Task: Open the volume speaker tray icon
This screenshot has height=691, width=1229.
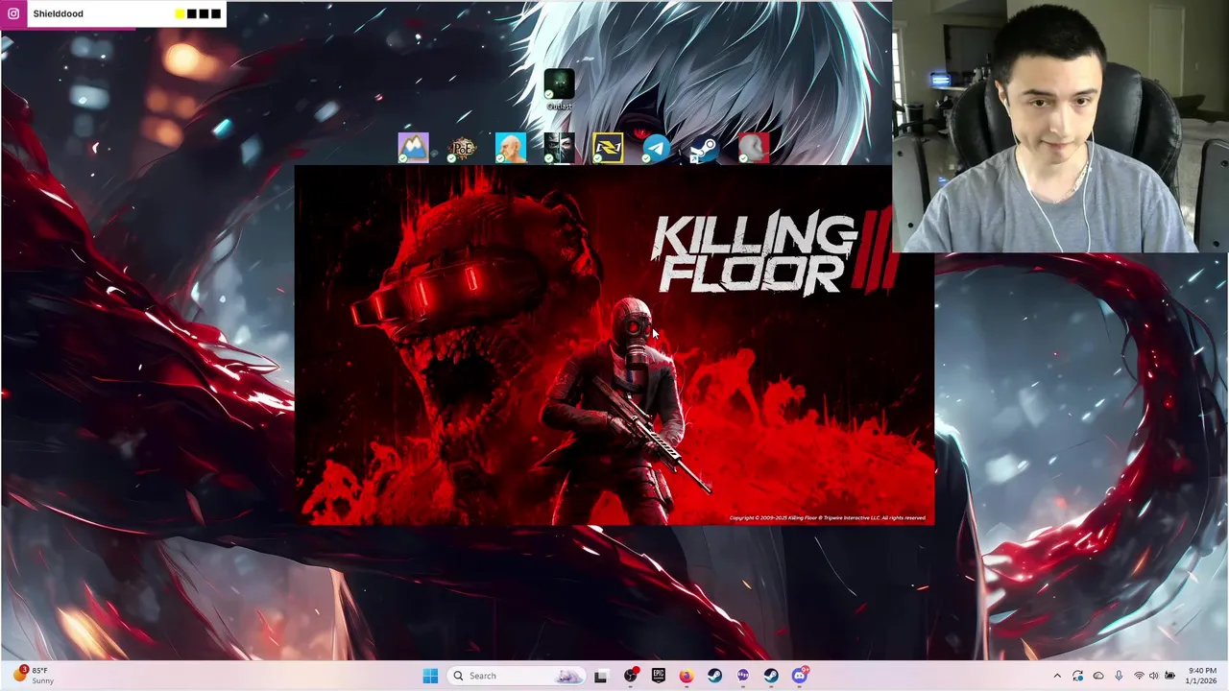Action: point(1154,676)
